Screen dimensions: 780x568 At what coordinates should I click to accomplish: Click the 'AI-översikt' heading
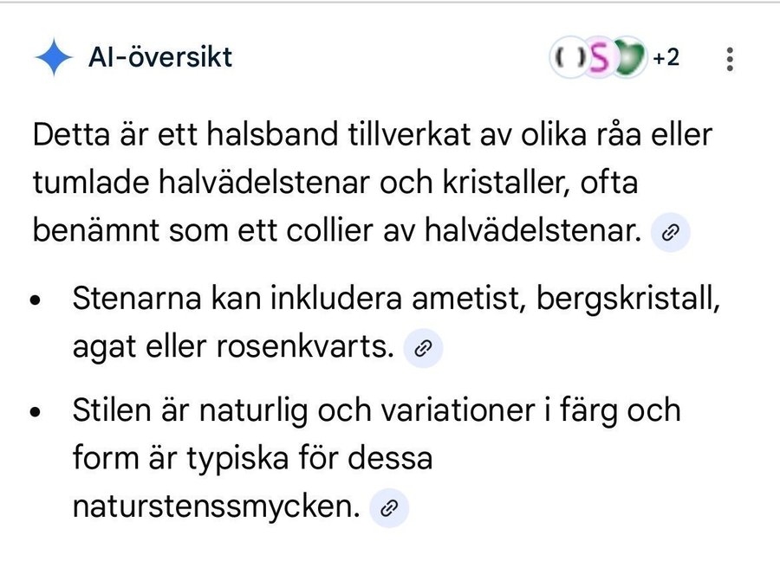[160, 58]
